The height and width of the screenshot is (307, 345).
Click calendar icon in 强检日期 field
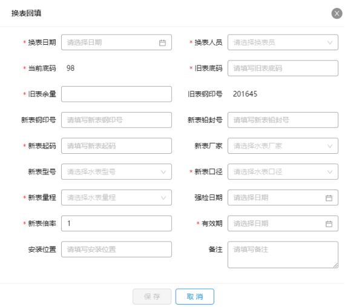(x=329, y=198)
